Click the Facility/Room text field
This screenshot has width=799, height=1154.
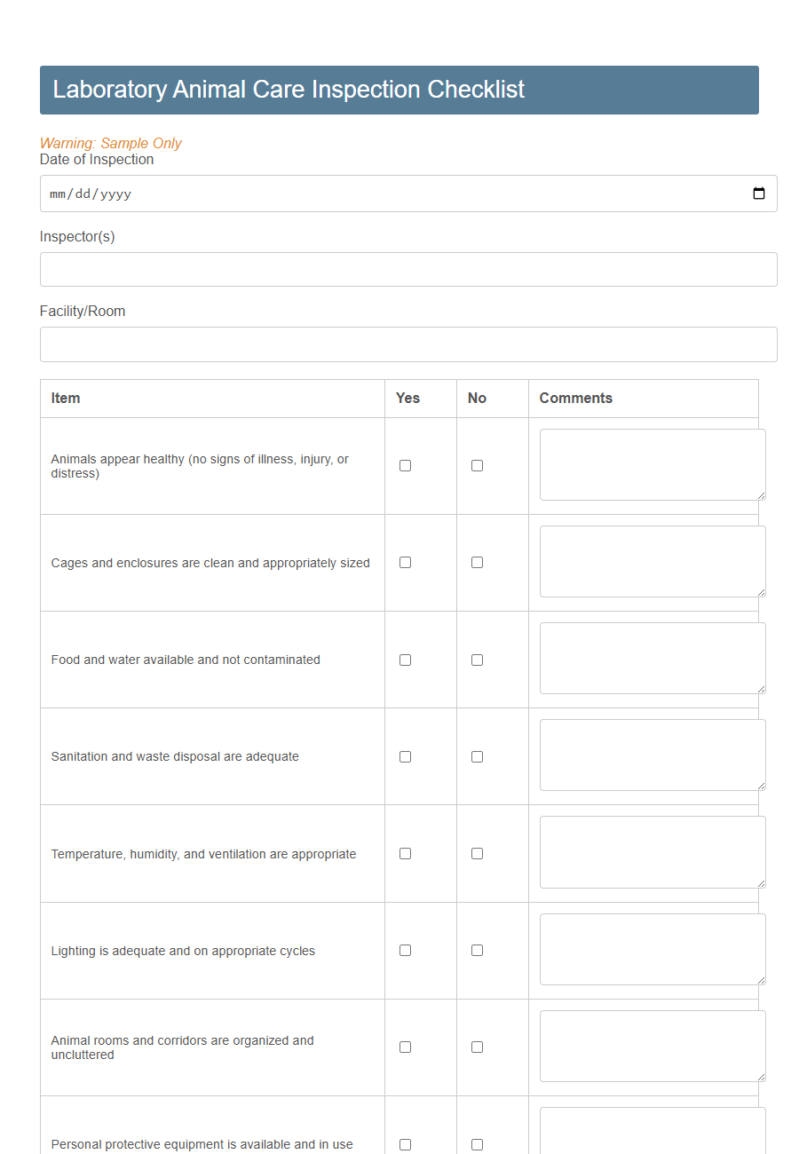408,344
